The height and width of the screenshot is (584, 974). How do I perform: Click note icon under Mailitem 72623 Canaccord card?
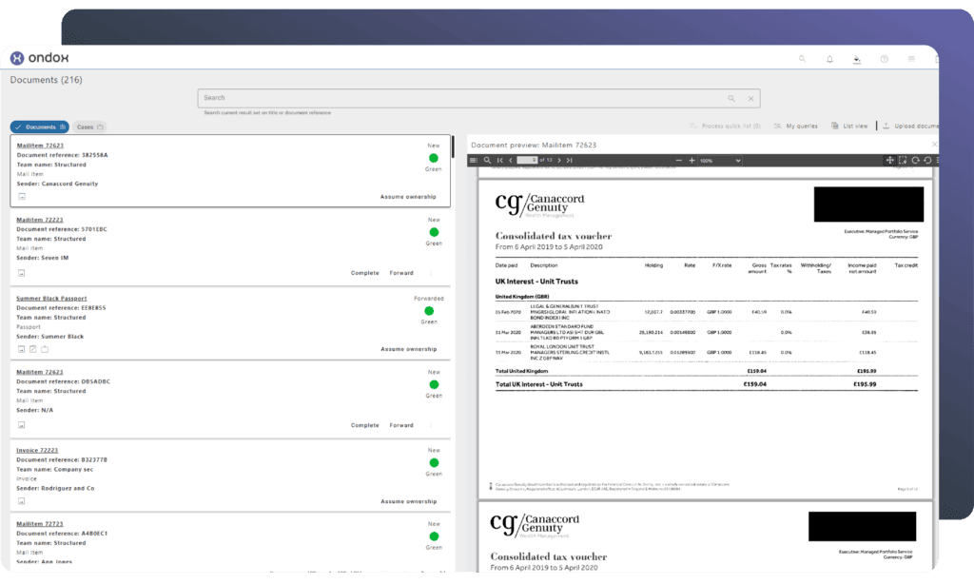(22, 196)
